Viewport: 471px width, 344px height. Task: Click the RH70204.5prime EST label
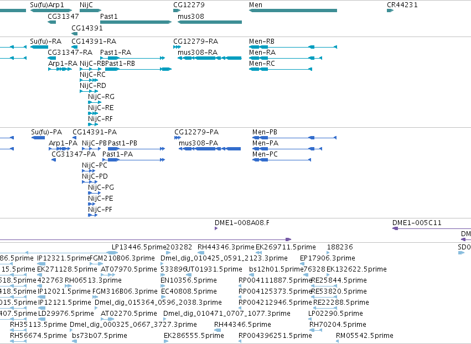coord(338,325)
